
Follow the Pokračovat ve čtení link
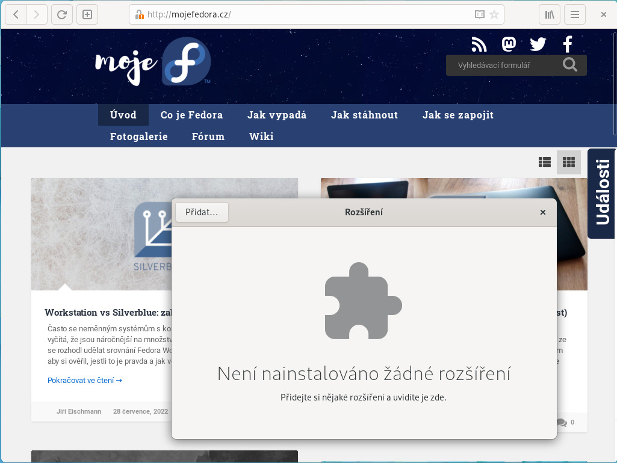click(x=85, y=380)
